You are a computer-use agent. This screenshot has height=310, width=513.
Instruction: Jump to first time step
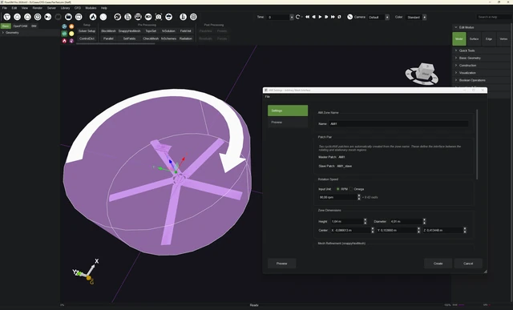(307, 17)
